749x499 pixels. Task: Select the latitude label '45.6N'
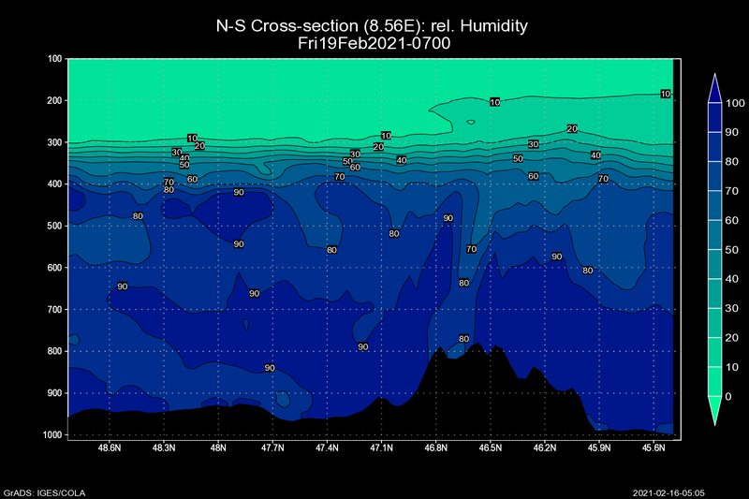click(x=654, y=448)
